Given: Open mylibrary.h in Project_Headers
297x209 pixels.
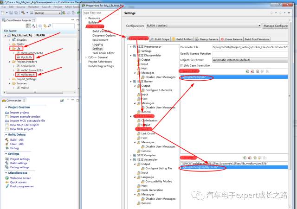Looking at the screenshot, I should pos(28,75).
